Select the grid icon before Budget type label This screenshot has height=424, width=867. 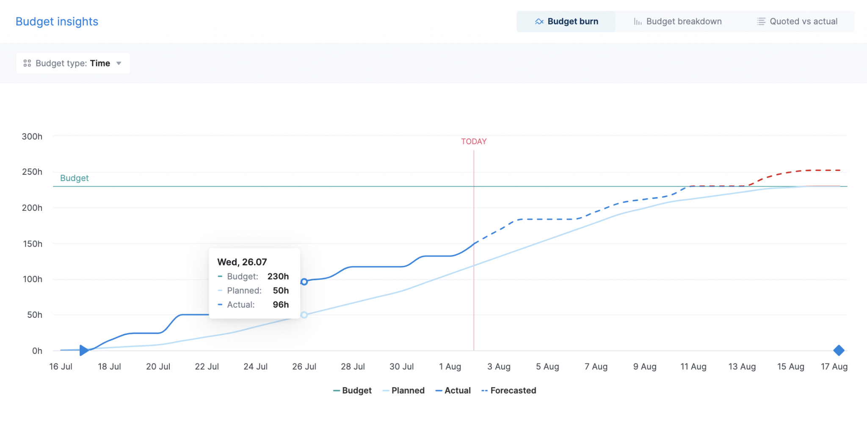[27, 63]
